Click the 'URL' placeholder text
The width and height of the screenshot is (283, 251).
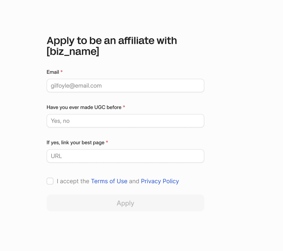coord(56,156)
